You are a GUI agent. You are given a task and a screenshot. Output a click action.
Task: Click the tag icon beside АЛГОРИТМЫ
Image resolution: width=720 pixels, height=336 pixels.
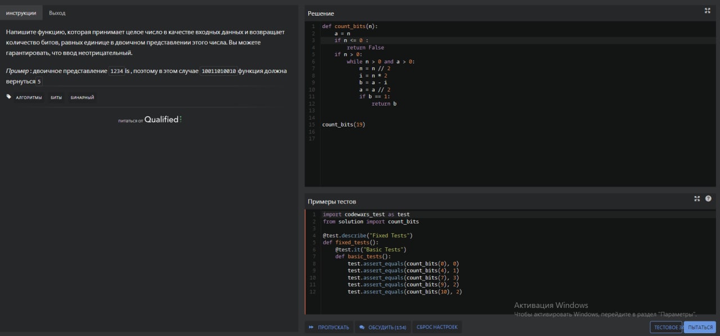(9, 97)
